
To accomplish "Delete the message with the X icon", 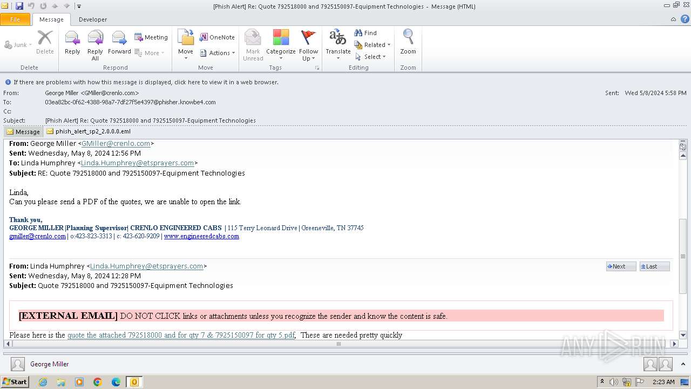I will coord(45,43).
